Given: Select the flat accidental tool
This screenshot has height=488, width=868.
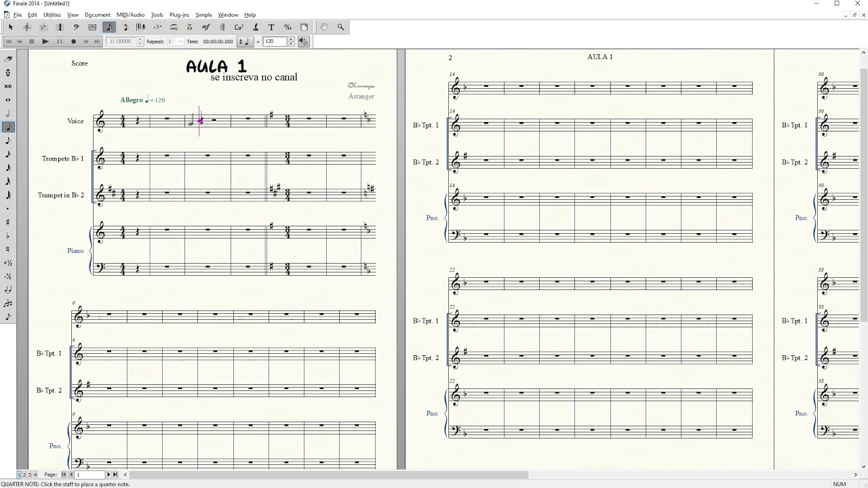Looking at the screenshot, I should coord(8,235).
